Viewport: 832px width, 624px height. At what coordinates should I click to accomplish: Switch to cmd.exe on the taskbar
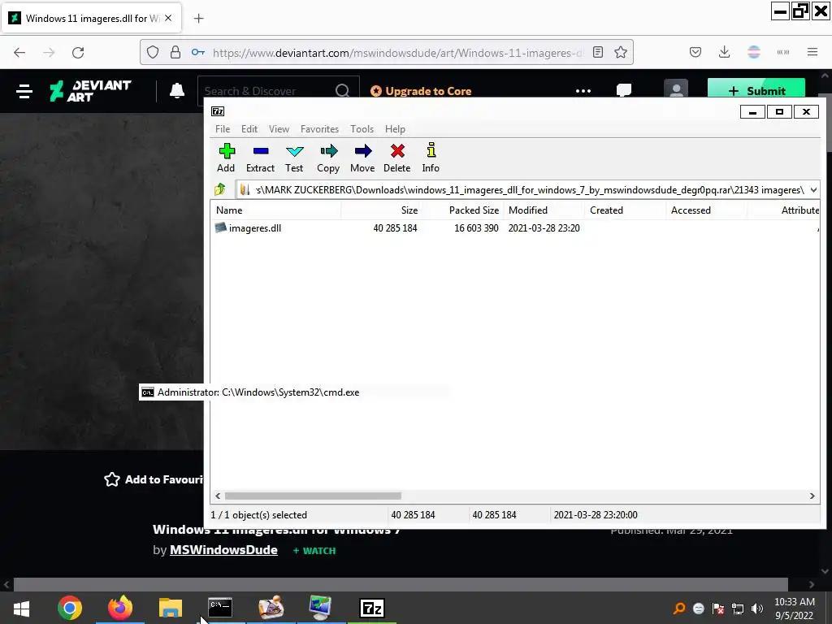click(x=219, y=608)
